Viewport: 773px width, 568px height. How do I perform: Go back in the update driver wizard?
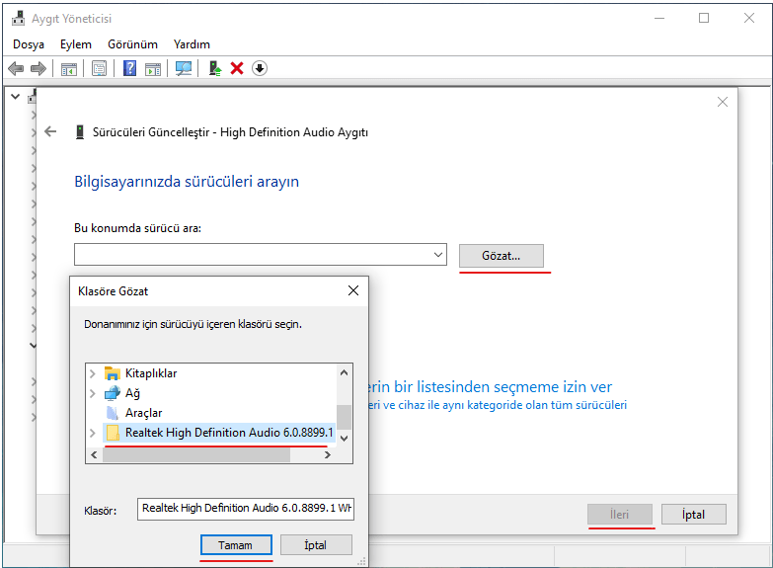coord(50,131)
